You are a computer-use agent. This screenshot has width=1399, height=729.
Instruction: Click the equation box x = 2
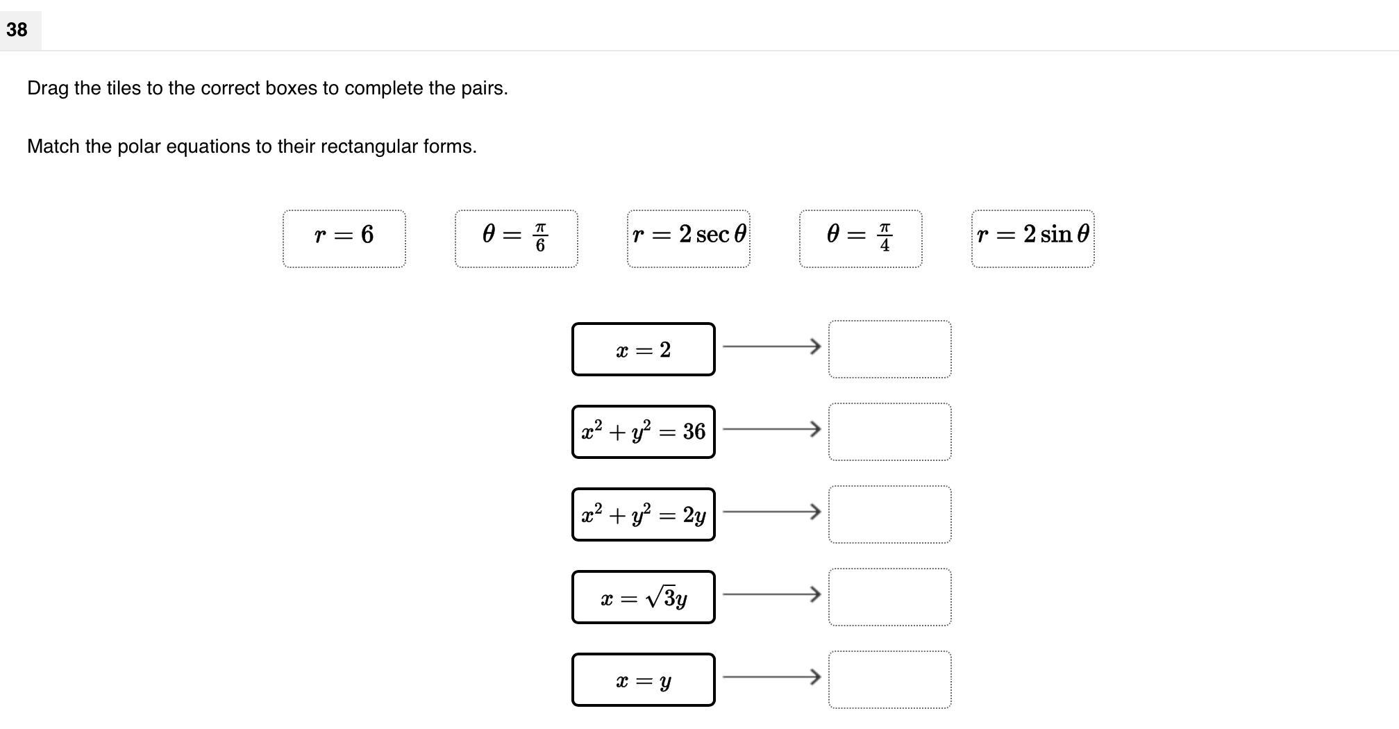[x=643, y=349]
